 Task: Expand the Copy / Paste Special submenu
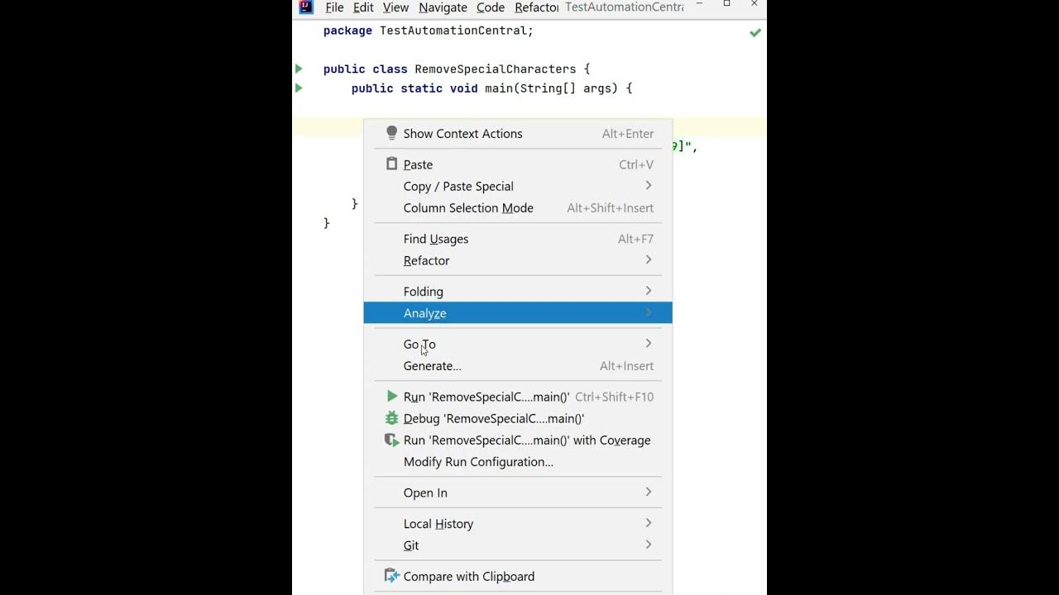[648, 186]
